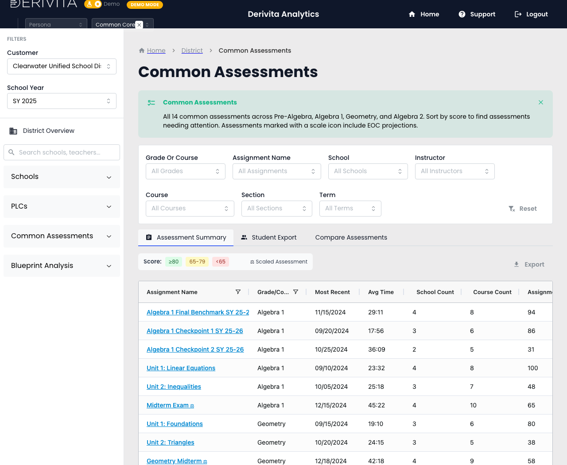Screen dimensions: 567x465
Task: Dismiss the Common Assessments info banner
Action: point(541,102)
